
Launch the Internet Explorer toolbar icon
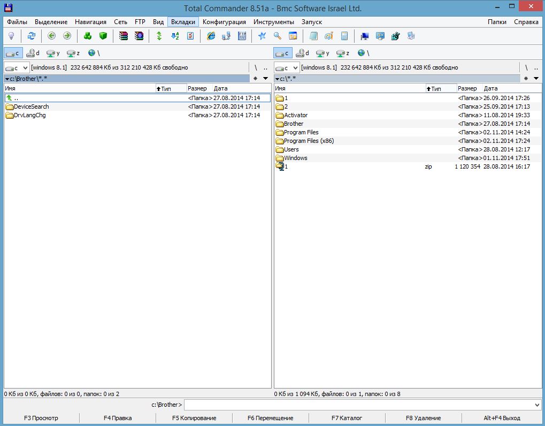point(211,36)
